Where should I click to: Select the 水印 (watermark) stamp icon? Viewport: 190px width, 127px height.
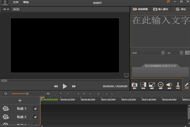pyautogui.click(x=178, y=85)
